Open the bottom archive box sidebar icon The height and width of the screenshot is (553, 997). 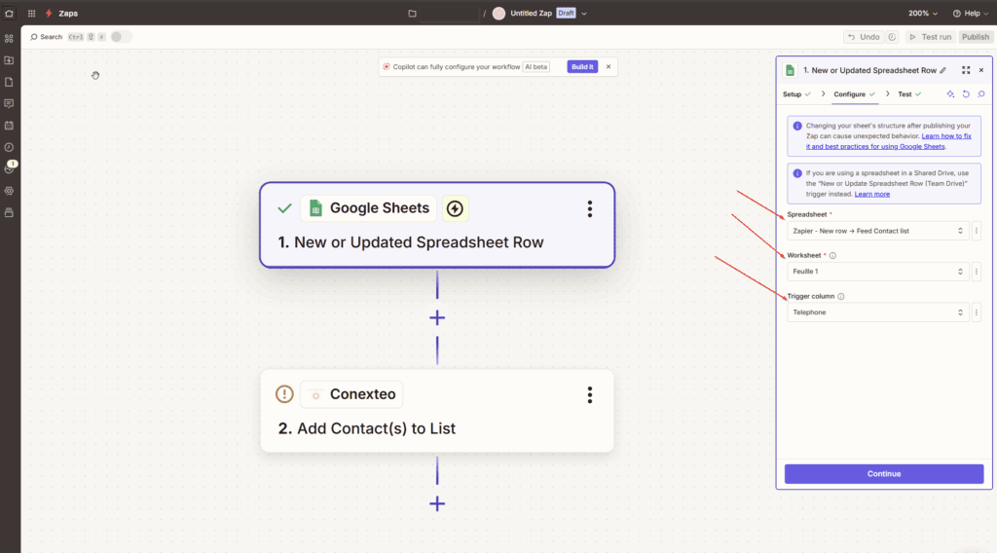[x=9, y=212]
